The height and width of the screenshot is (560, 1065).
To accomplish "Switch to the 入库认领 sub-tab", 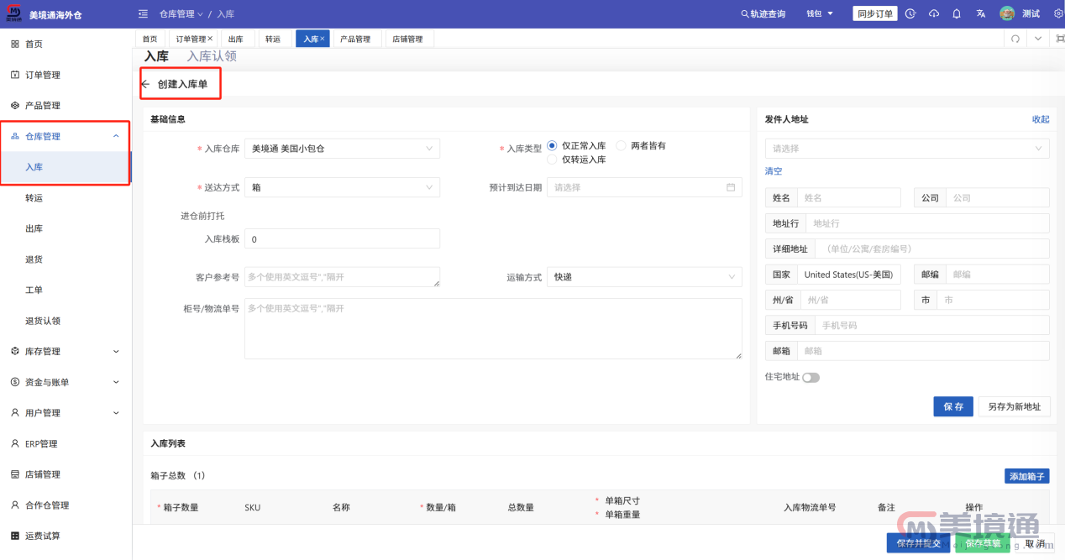I will pos(212,56).
